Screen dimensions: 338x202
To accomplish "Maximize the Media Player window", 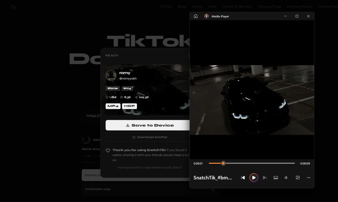I will pos(297,16).
